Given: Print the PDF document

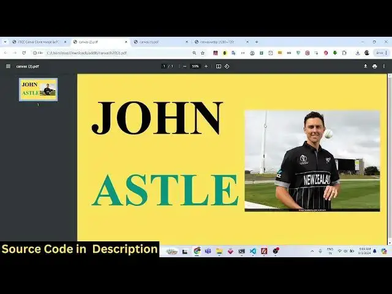Looking at the screenshot, I should click(374, 66).
